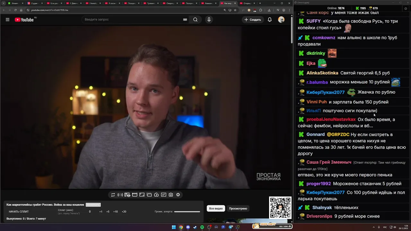Click the plus-screen icon in player toolbar
The width and height of the screenshot is (411, 231).
click(163, 195)
